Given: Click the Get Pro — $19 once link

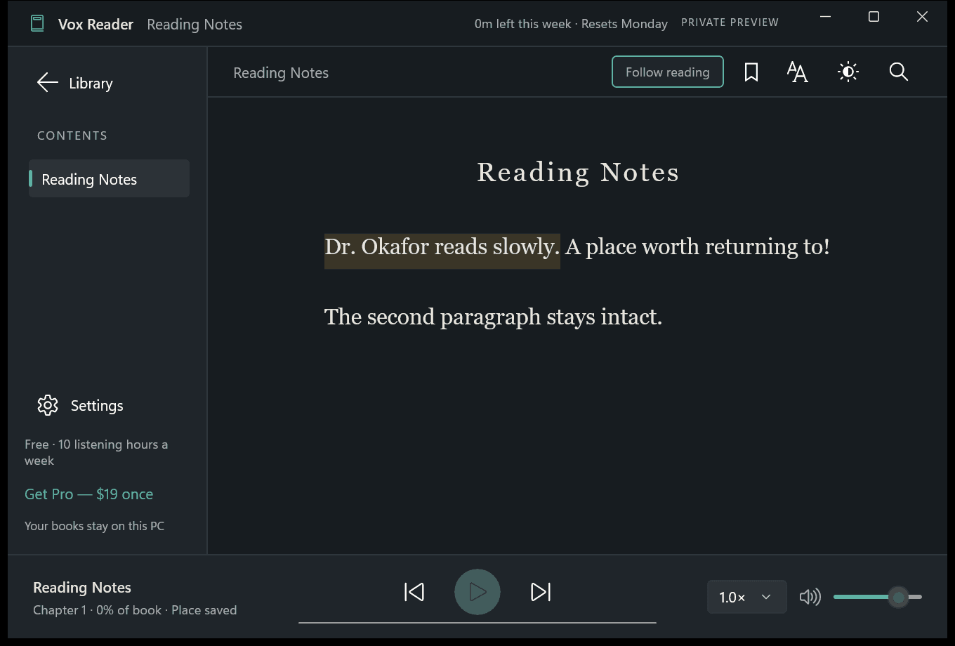Looking at the screenshot, I should [89, 494].
